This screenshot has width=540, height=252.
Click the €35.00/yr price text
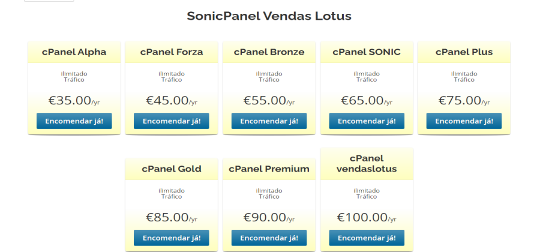[x=74, y=100]
